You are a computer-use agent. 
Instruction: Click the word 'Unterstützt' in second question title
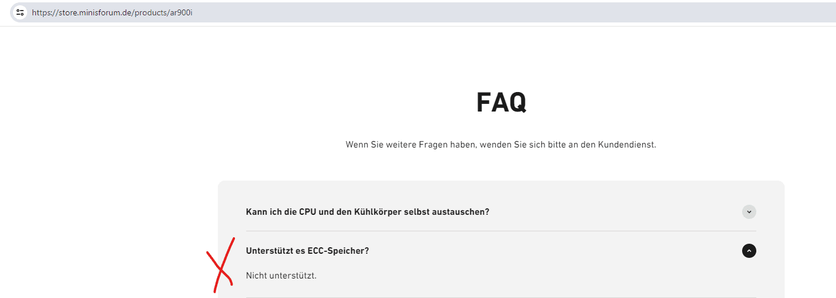point(269,251)
